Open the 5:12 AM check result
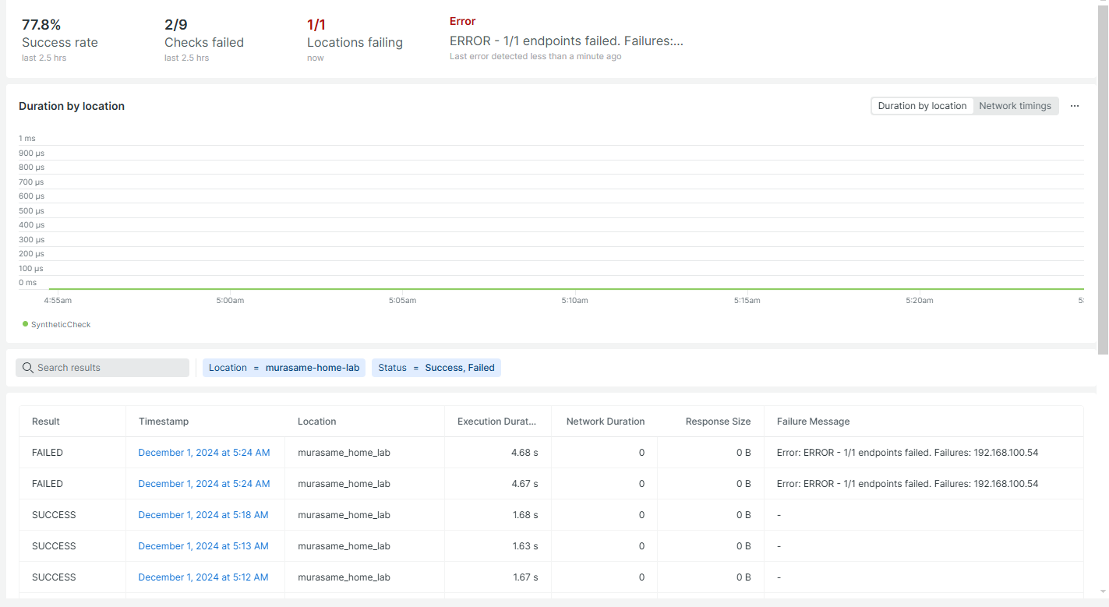The image size is (1109, 607). coord(203,577)
